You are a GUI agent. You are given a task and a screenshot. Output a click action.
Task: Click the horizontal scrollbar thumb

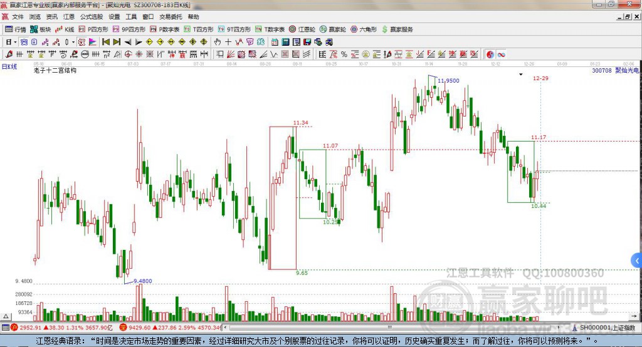coord(389,328)
